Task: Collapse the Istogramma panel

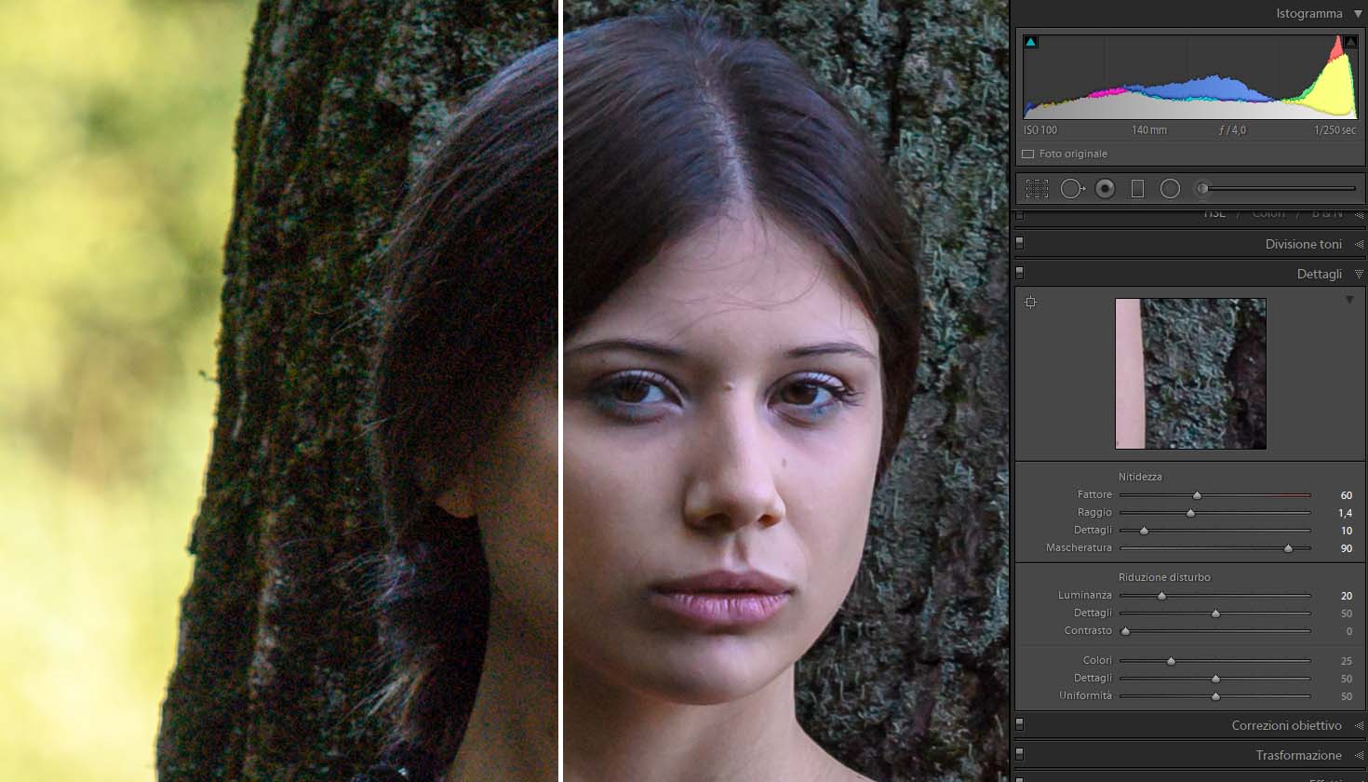Action: tap(1359, 14)
